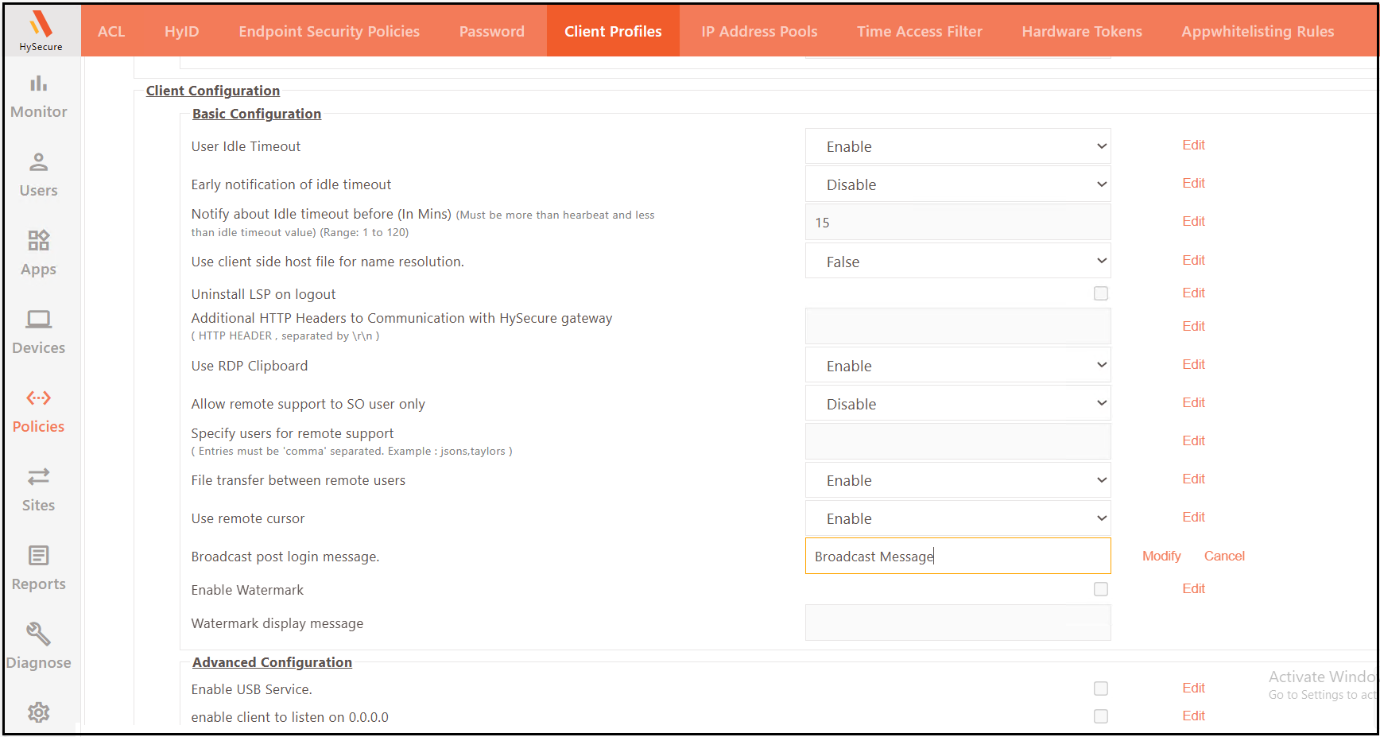This screenshot has height=737, width=1380.
Task: Click Edit for enable client to listen
Action: click(1193, 716)
